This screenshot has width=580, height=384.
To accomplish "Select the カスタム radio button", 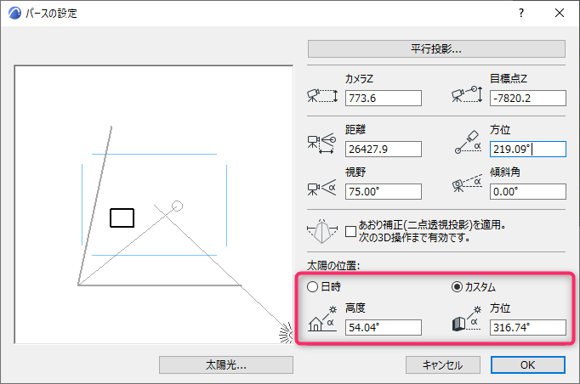I will (457, 287).
